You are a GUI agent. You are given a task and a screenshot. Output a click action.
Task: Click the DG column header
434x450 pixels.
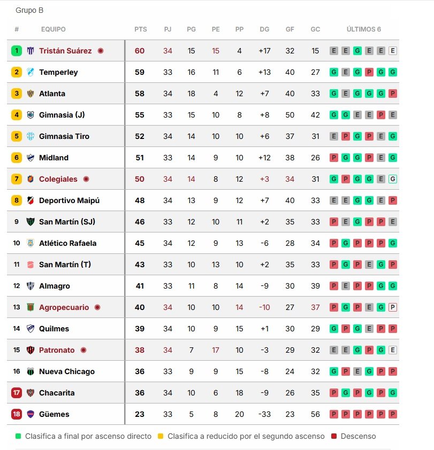[264, 29]
